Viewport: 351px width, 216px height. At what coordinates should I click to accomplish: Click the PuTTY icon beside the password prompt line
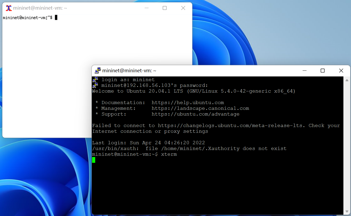coord(95,85)
